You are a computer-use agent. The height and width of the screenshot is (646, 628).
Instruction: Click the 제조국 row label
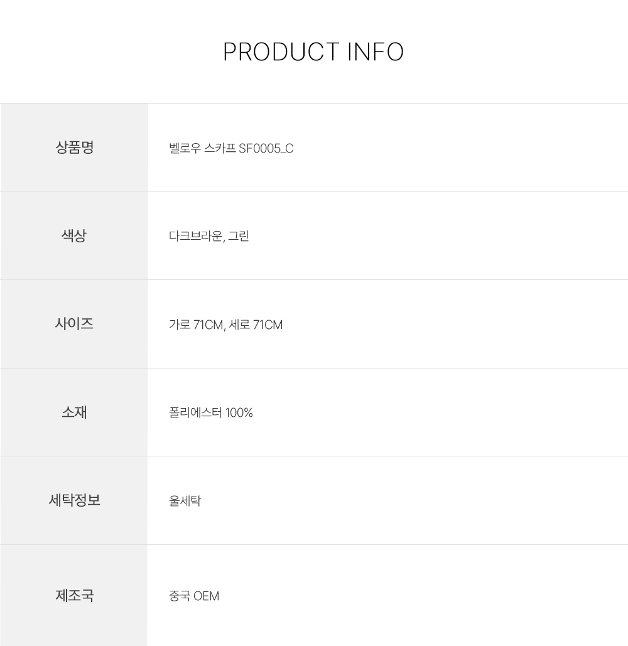[x=74, y=595]
